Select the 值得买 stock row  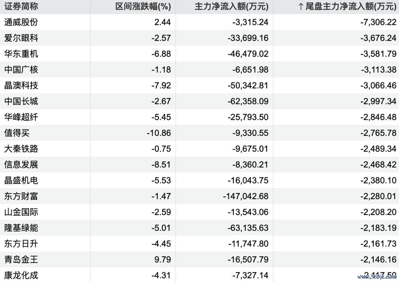[x=199, y=133]
